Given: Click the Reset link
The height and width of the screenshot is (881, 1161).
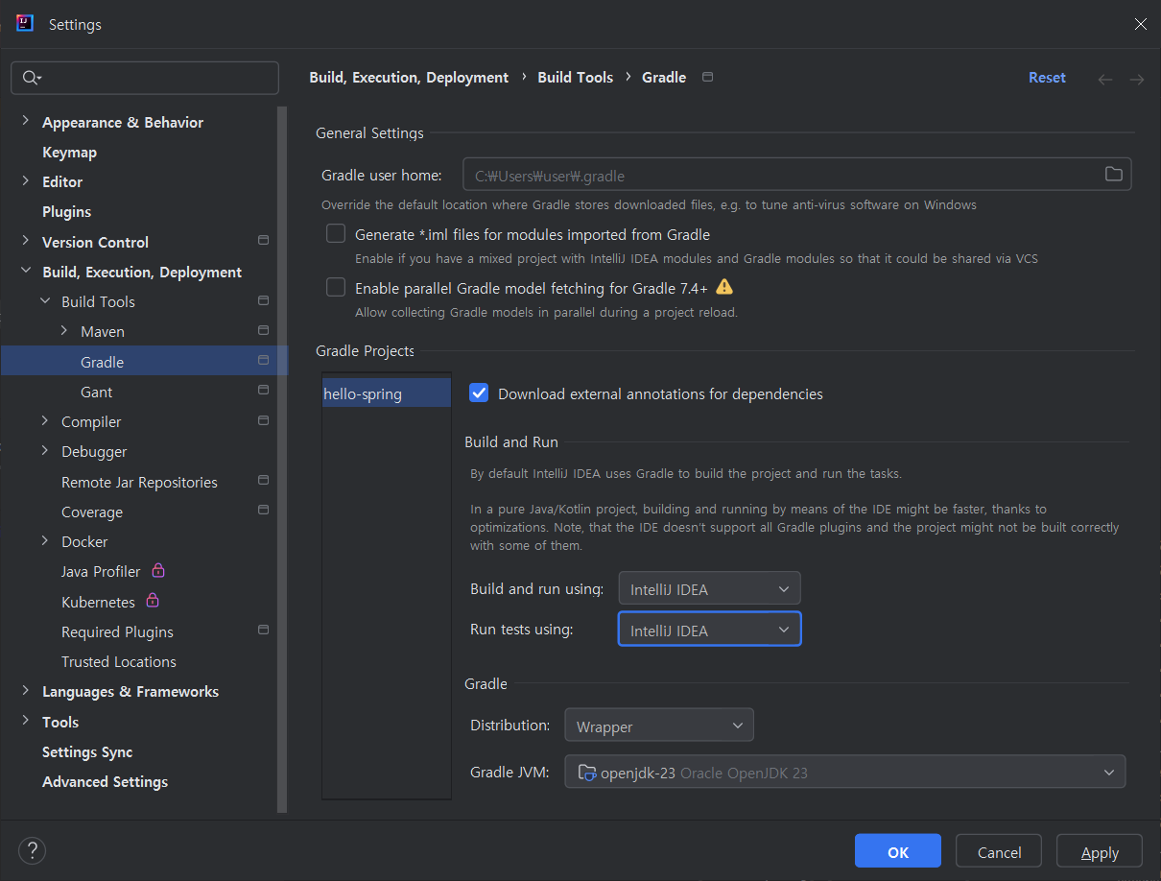Looking at the screenshot, I should click(1047, 78).
